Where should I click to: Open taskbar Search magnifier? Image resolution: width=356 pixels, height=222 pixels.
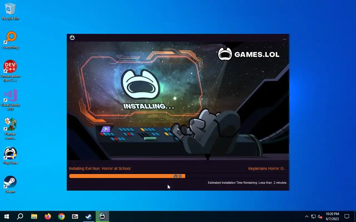click(x=20, y=216)
